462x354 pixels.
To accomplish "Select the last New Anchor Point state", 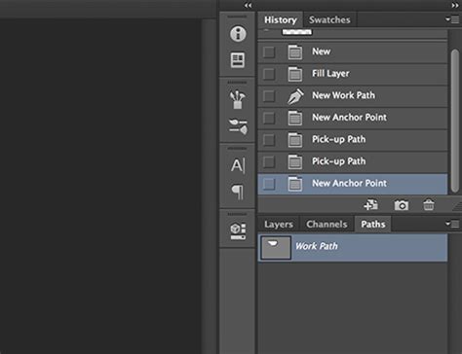I will (353, 184).
